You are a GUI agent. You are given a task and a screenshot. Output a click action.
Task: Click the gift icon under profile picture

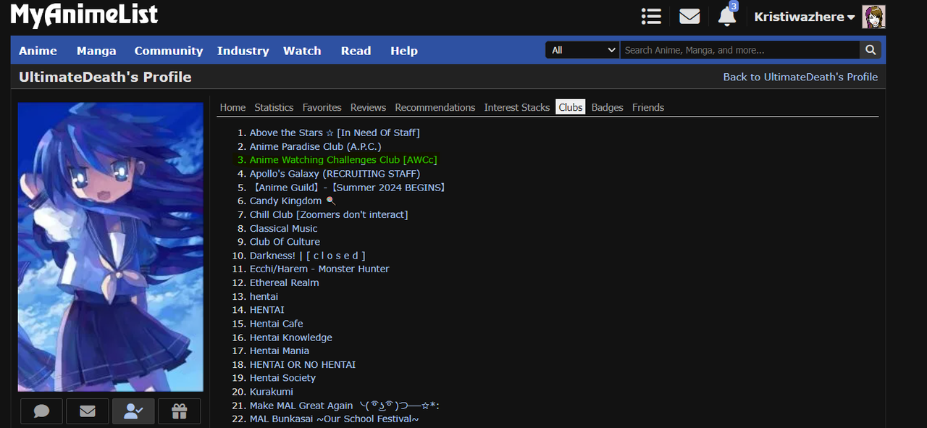coord(180,411)
